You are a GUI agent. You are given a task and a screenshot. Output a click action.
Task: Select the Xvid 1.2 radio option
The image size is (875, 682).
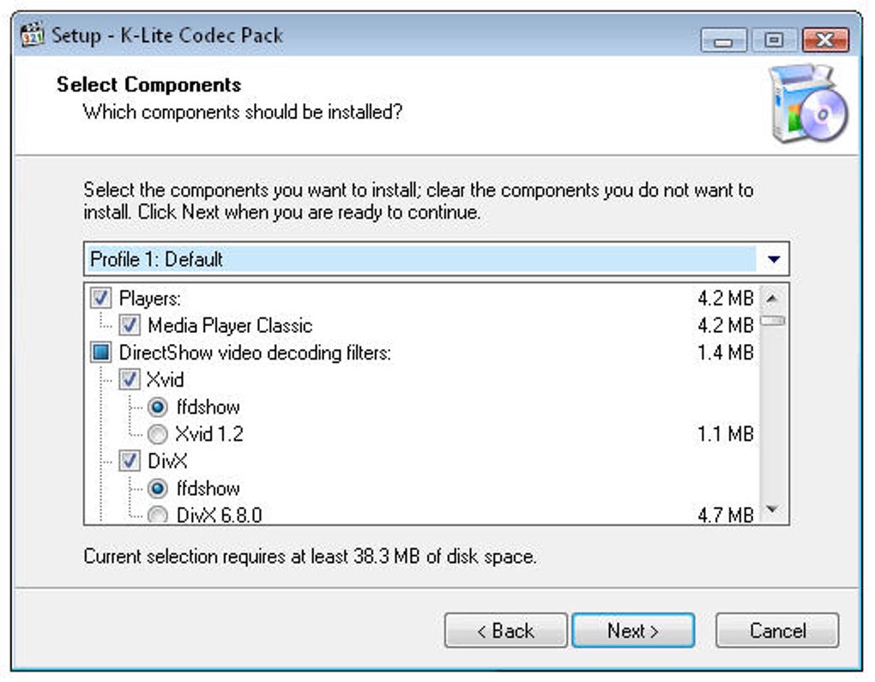pyautogui.click(x=158, y=434)
